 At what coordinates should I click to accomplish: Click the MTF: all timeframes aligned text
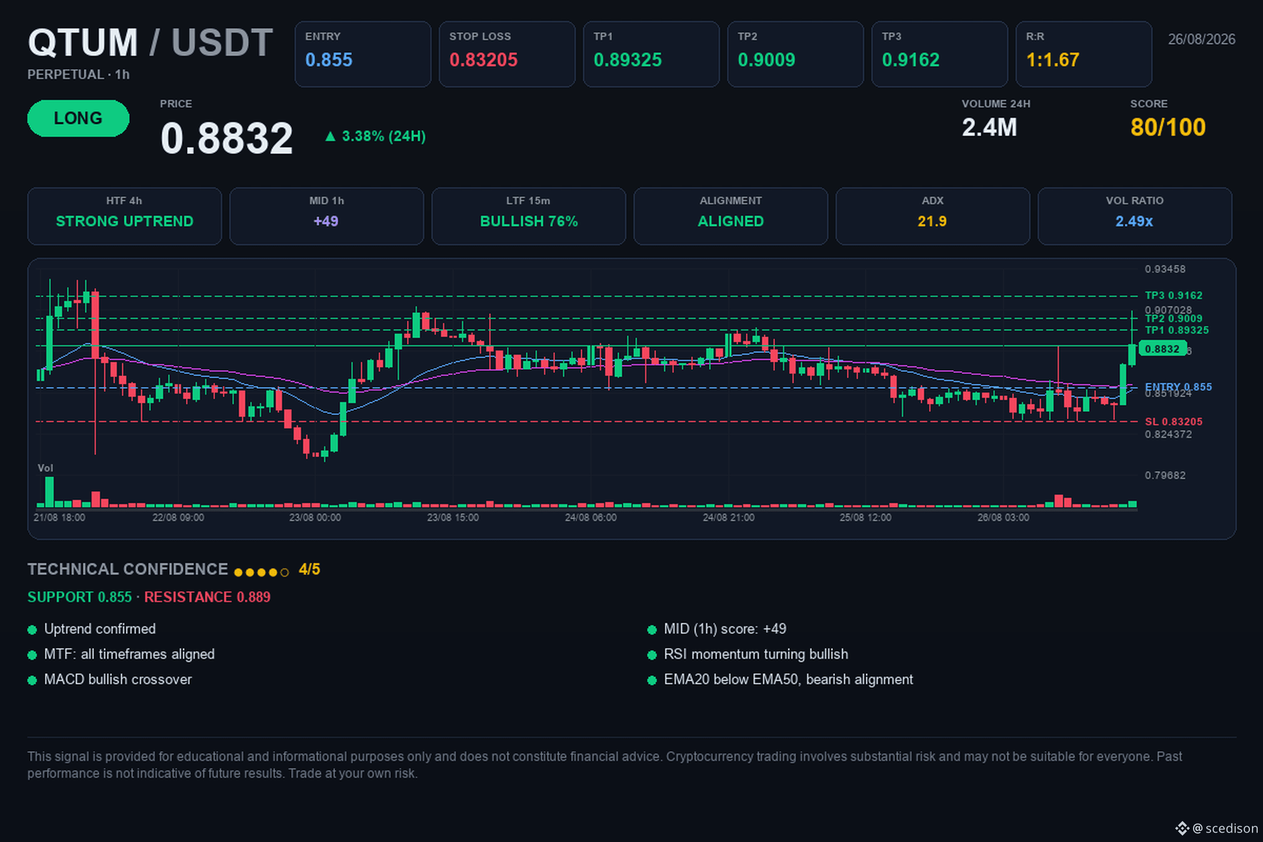(129, 654)
